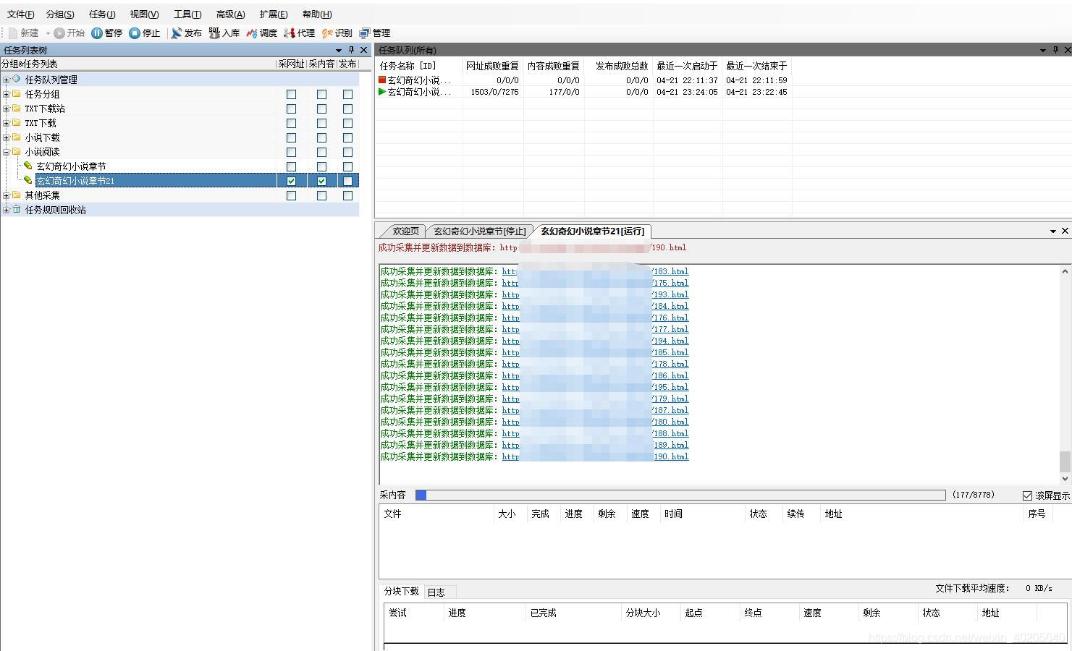
Task: Expand the 任务队列管理 tree node
Action: pyautogui.click(x=6, y=80)
